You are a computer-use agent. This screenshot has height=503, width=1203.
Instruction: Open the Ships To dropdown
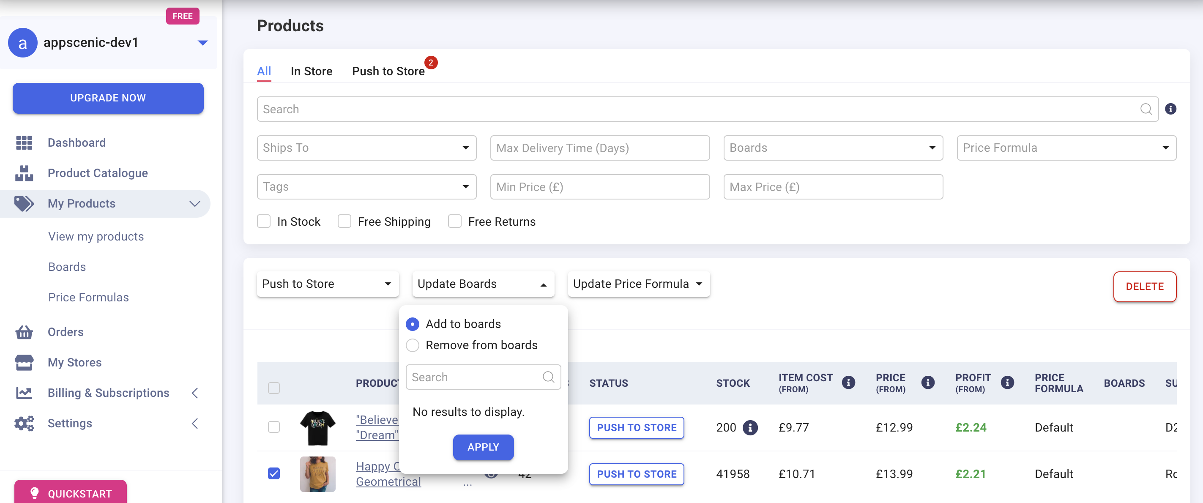pyautogui.click(x=366, y=148)
